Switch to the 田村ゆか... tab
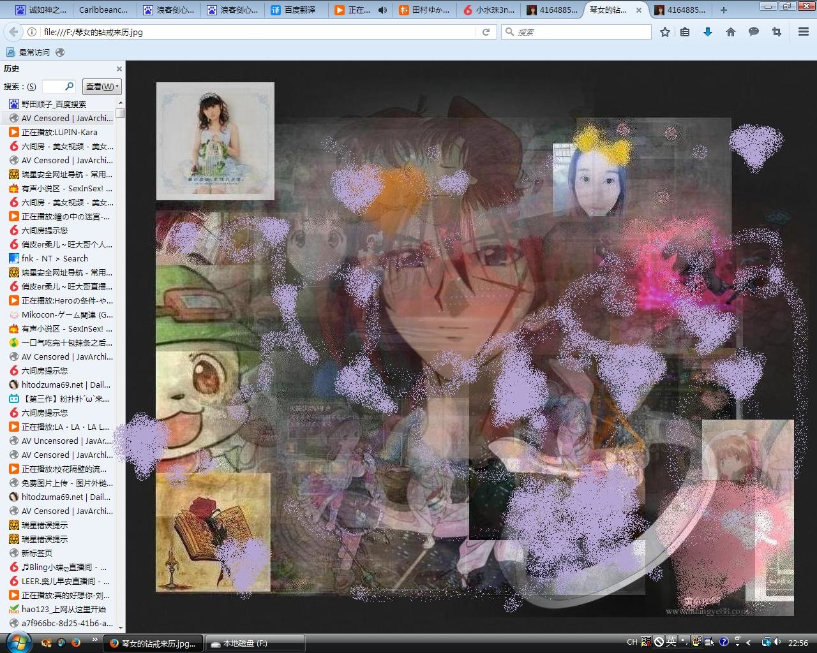This screenshot has width=817, height=653. tap(424, 10)
